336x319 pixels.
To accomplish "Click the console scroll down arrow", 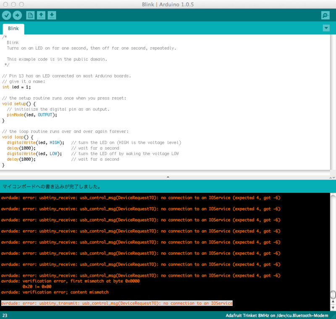I will click(333, 307).
